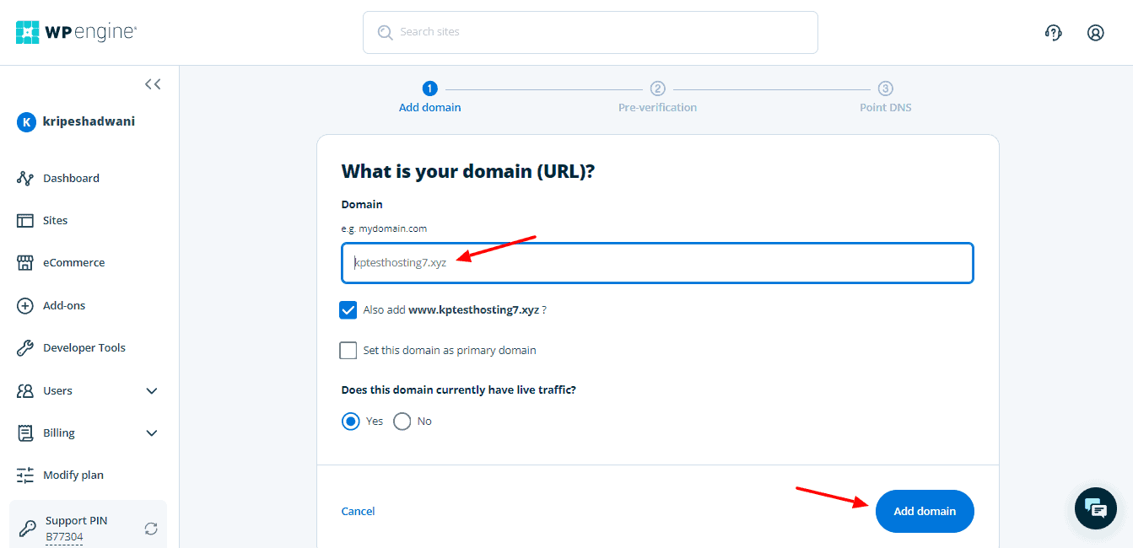Enable Set this domain as primary domain
The height and width of the screenshot is (548, 1133).
coord(348,351)
